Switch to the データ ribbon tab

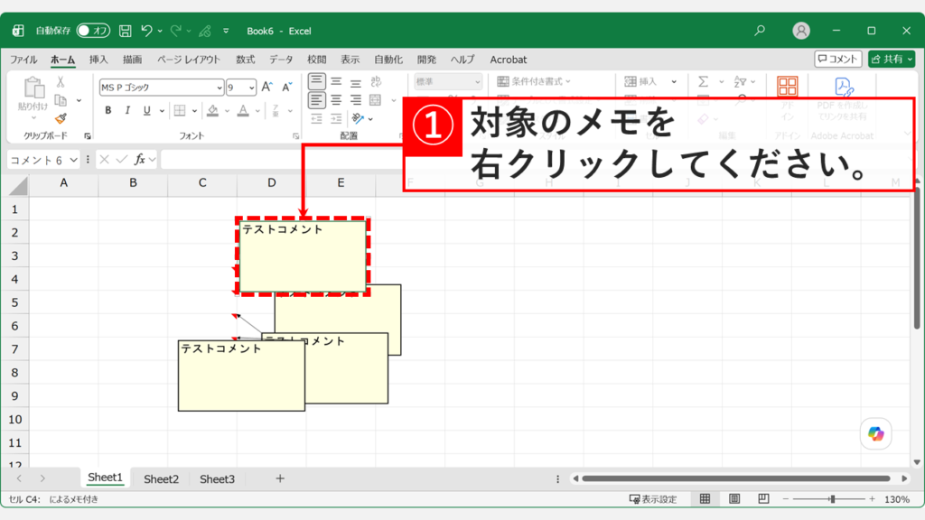[281, 60]
